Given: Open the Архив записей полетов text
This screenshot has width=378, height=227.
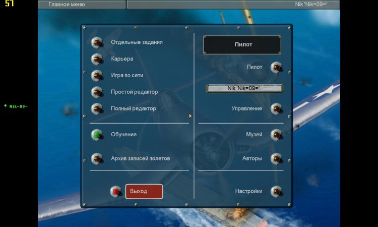Looking at the screenshot, I should tap(140, 158).
